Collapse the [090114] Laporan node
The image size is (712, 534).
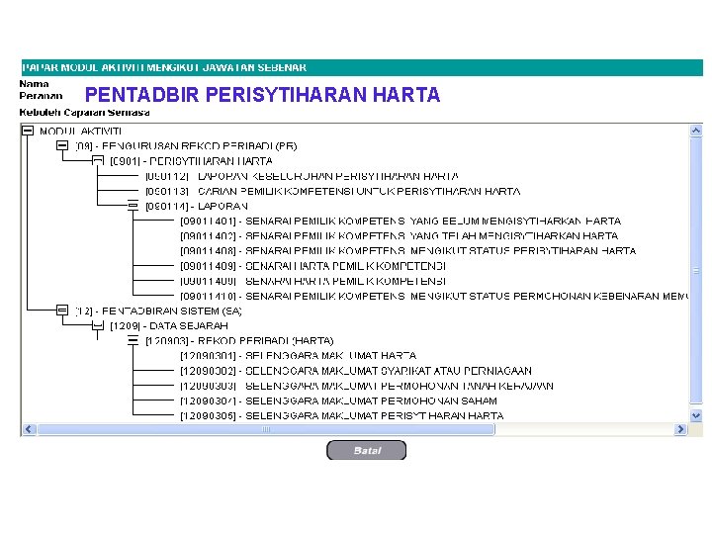click(133, 206)
